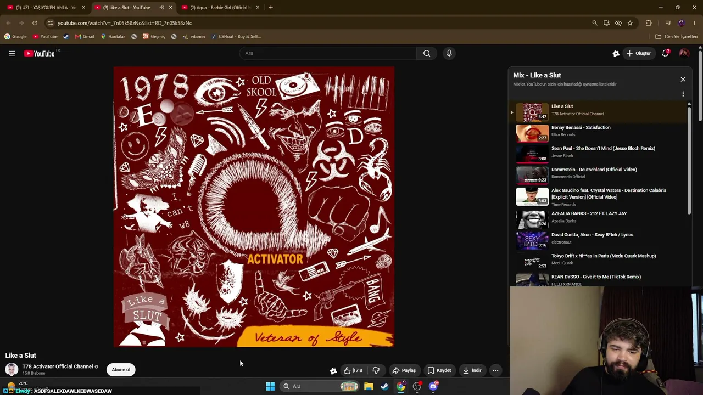Click the sparkle icon beside the like button
Image resolution: width=703 pixels, height=395 pixels.
tap(333, 371)
